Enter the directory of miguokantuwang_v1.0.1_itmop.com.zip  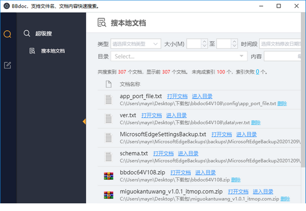[x=263, y=192]
